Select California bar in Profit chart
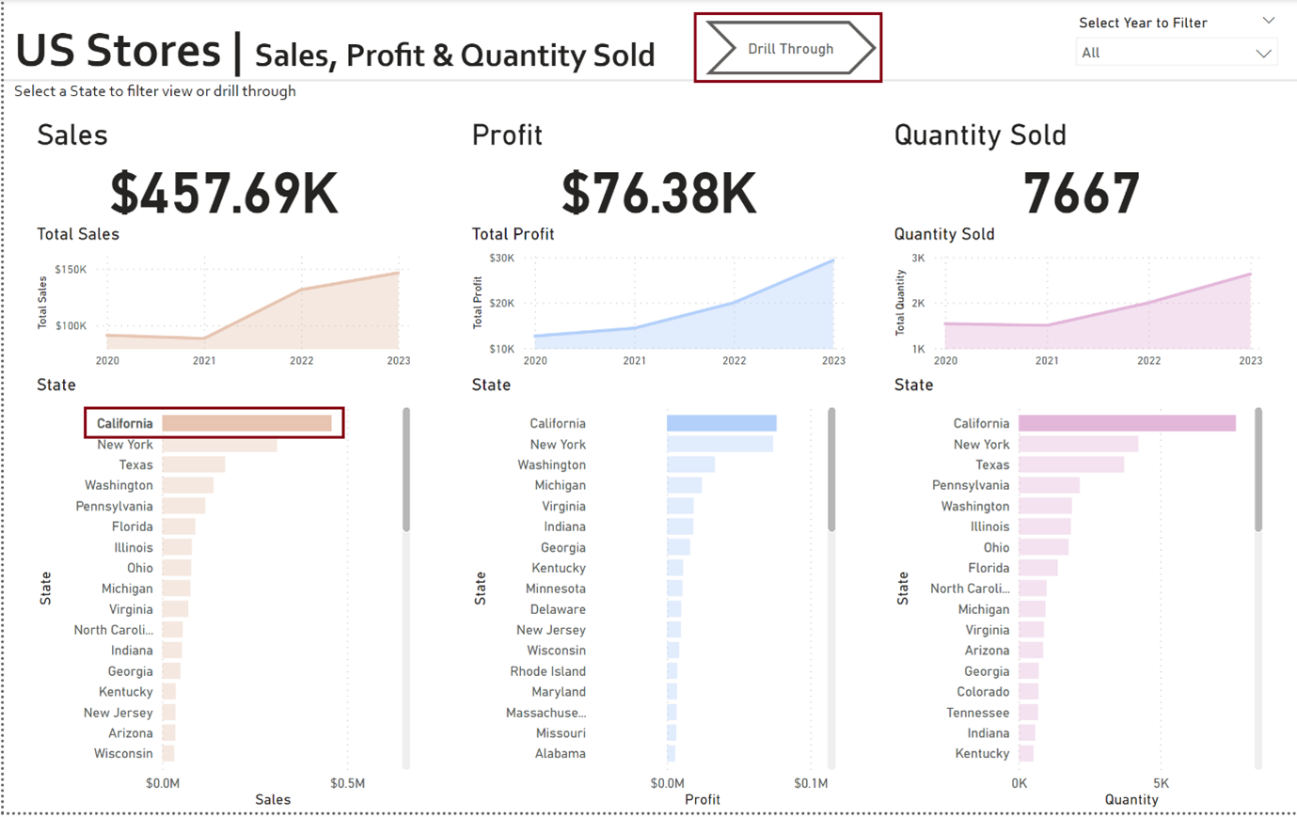 pyautogui.click(x=721, y=424)
